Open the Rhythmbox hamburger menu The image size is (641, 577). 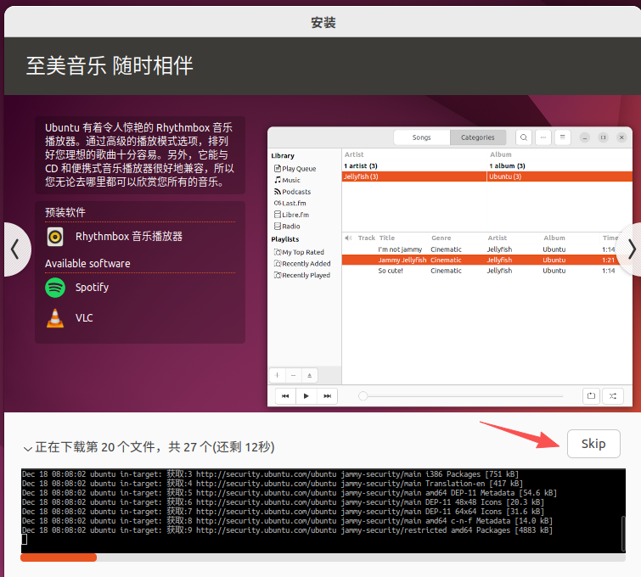coord(563,137)
